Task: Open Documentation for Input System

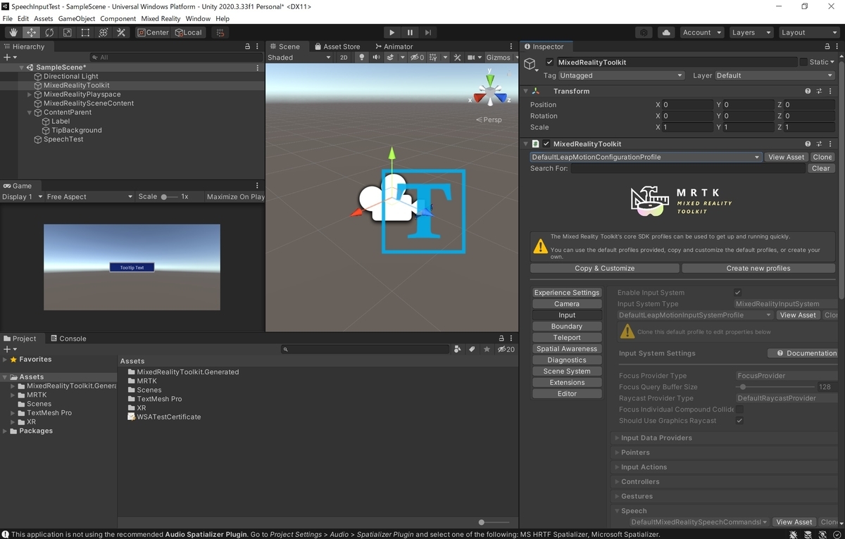Action: [x=803, y=353]
